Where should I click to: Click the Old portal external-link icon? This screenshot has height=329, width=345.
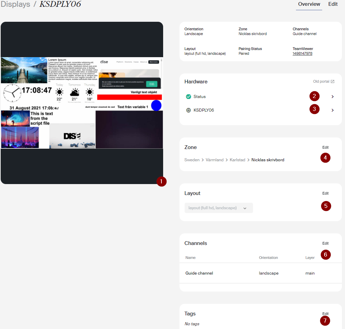[332, 81]
